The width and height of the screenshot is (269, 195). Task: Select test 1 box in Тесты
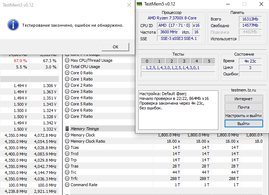[159, 61]
